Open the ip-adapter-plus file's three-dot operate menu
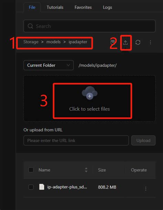163x210 pixels. [x=145, y=189]
